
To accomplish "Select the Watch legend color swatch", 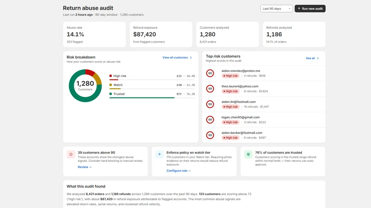I will pyautogui.click(x=110, y=85).
